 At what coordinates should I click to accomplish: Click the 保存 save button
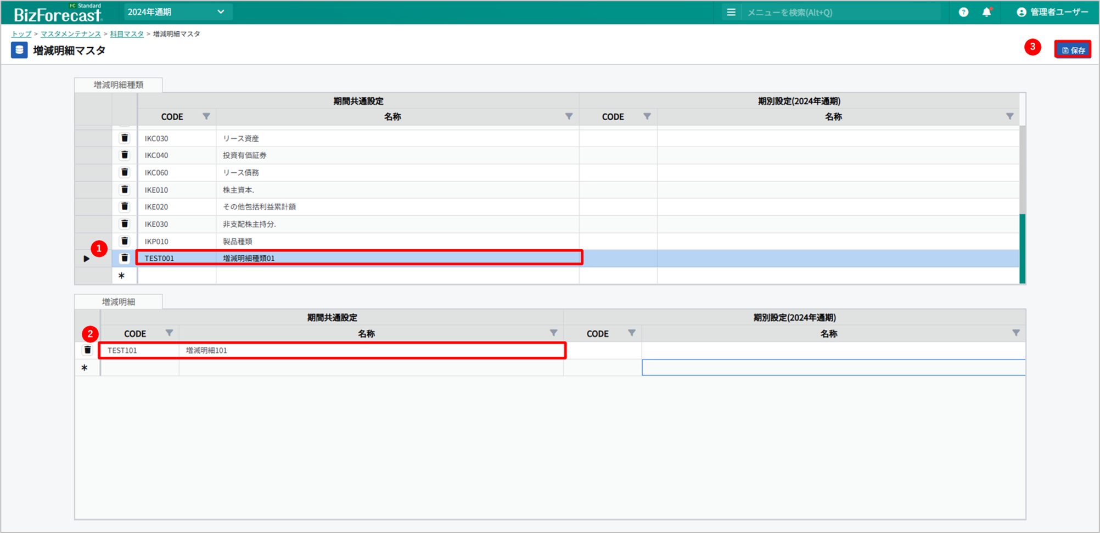click(1073, 50)
